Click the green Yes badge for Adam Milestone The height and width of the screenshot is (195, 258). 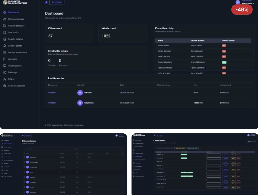click(x=224, y=62)
